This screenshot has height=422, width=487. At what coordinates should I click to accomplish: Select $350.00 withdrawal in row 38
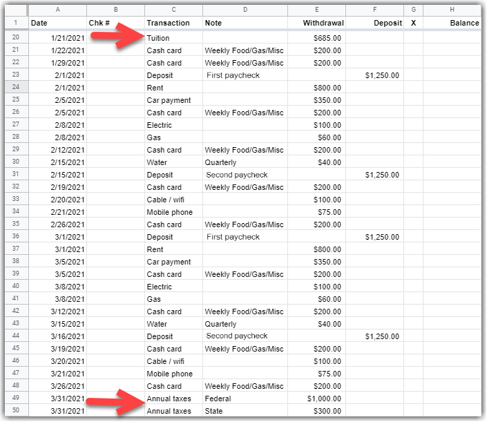point(317,262)
